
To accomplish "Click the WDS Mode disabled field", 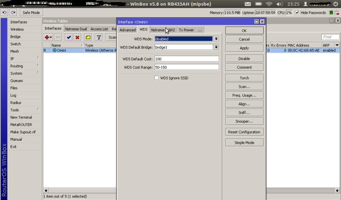I will (184, 39).
